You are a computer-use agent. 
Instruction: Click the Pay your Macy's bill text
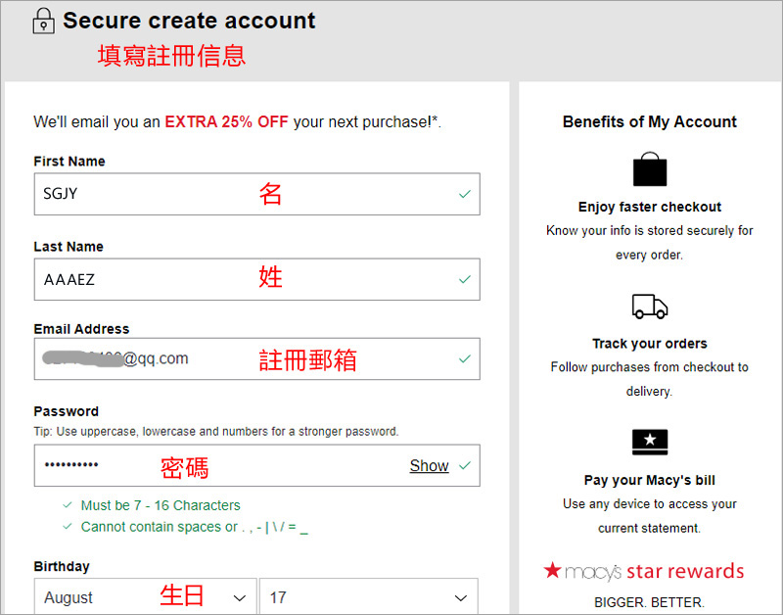pos(649,480)
